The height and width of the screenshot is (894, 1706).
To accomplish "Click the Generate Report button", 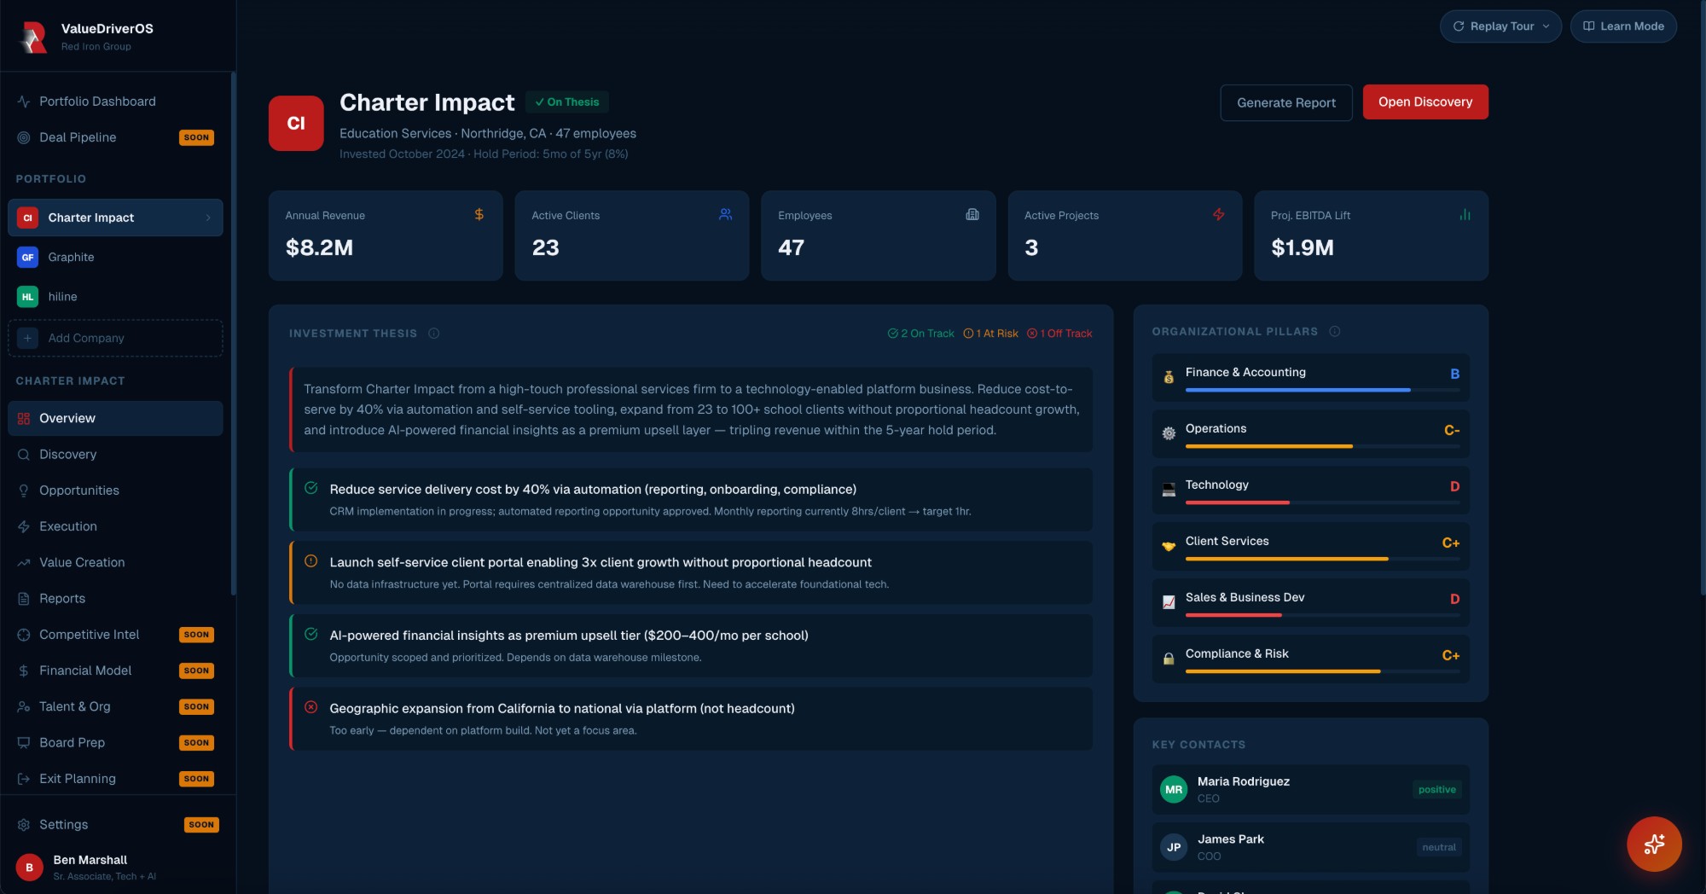I will (1285, 102).
